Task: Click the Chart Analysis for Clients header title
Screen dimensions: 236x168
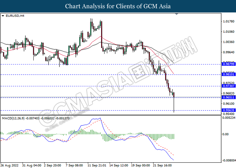Action: click(118, 6)
